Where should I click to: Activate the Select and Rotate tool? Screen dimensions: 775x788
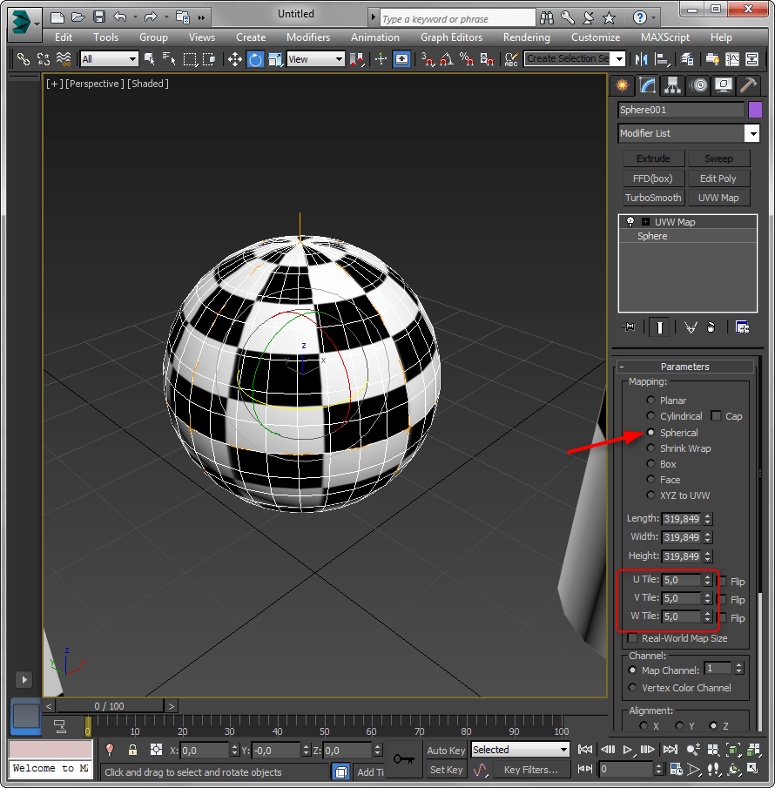tap(255, 59)
